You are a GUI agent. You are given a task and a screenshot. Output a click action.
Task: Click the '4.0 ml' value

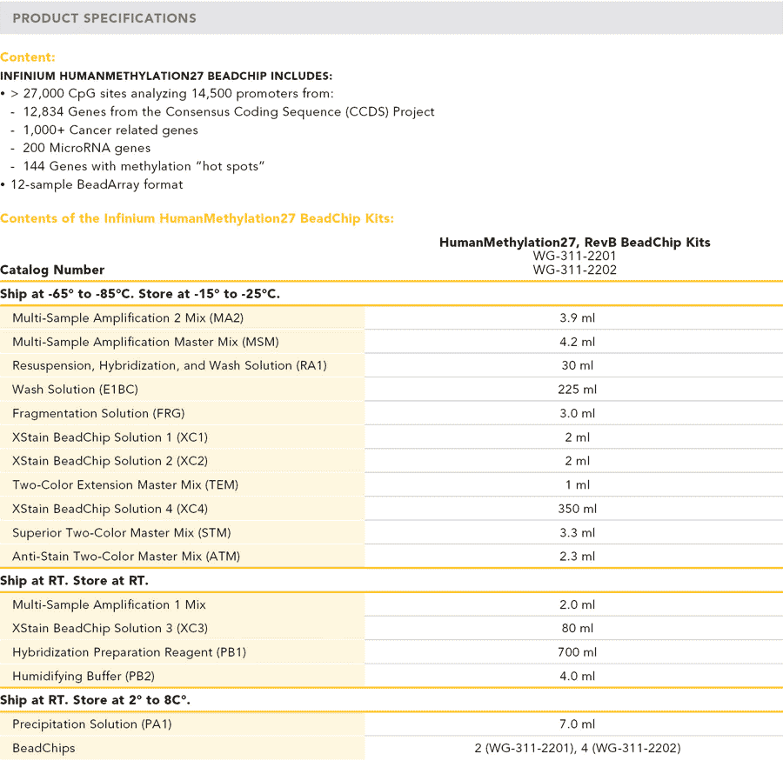coord(578,677)
